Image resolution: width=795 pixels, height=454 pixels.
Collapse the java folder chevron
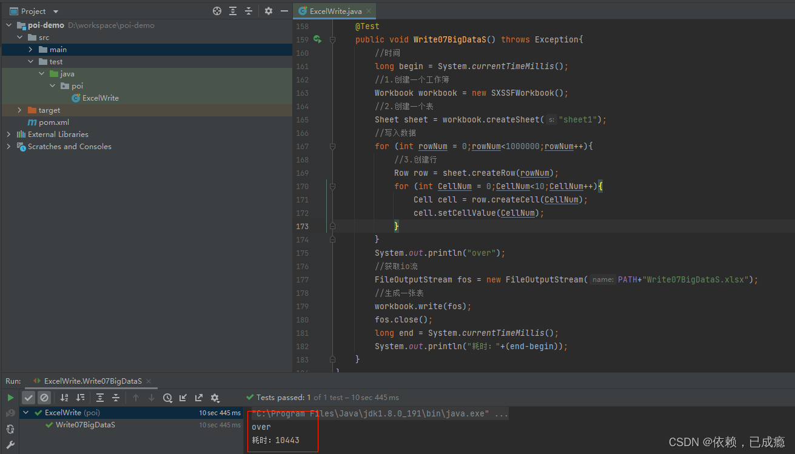pos(41,74)
